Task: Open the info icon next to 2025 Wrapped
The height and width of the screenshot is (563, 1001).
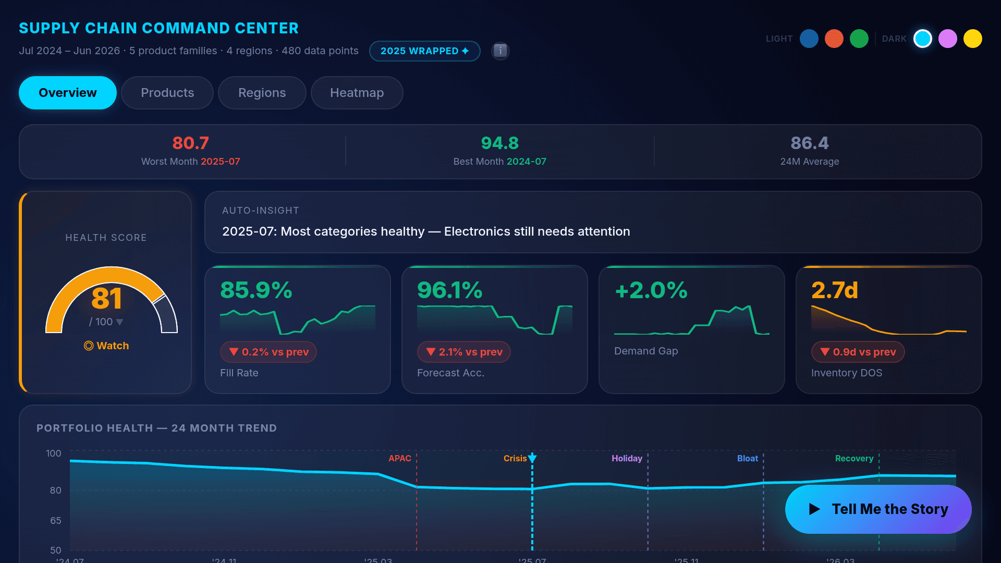Action: [x=500, y=51]
